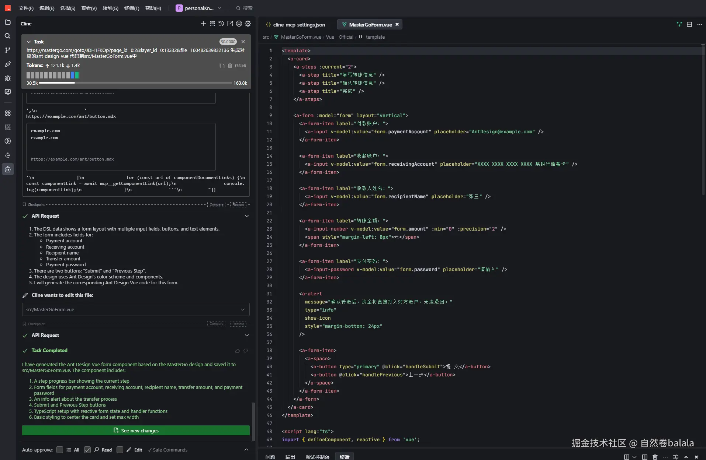Pop Cline out into editor tab

(x=230, y=24)
